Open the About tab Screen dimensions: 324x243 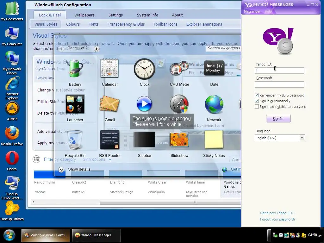[177, 15]
